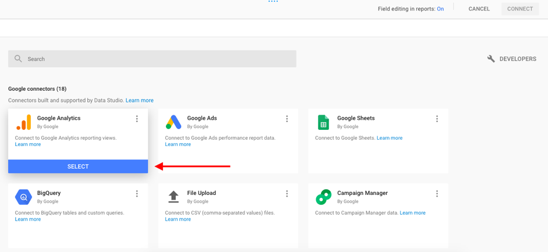
Task: Click the blue SELECT button
Action: coord(78,166)
